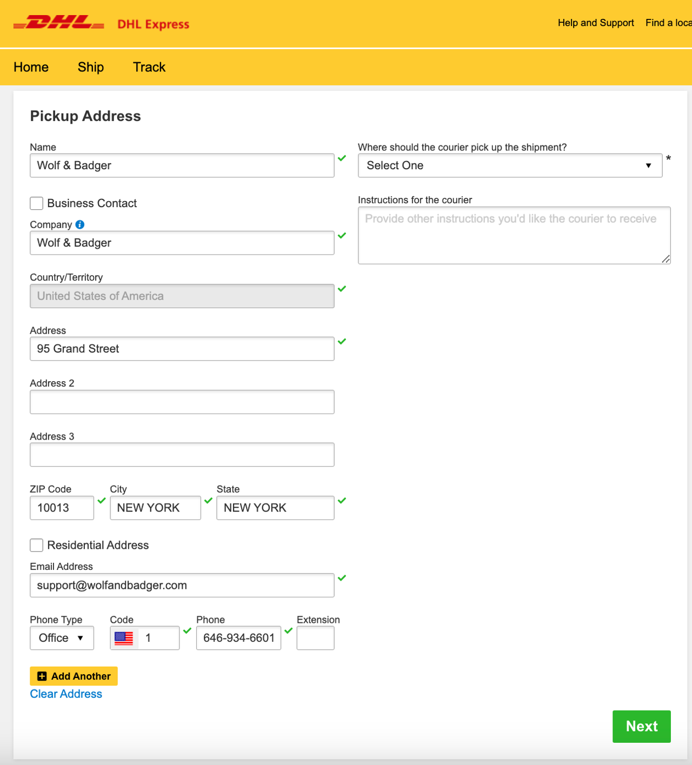Open Help and Support
Image resolution: width=692 pixels, height=765 pixels.
pos(596,23)
